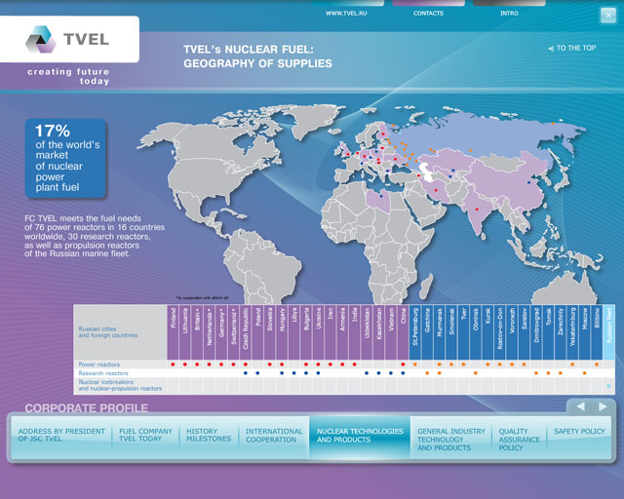The image size is (624, 499).
Task: Click the China column header
Action: [x=403, y=332]
